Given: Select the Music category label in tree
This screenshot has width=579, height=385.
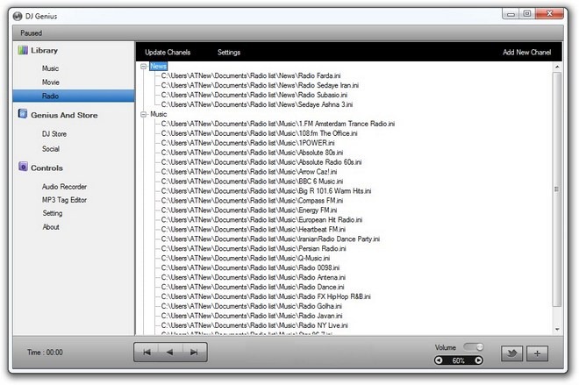Looking at the screenshot, I should (159, 114).
